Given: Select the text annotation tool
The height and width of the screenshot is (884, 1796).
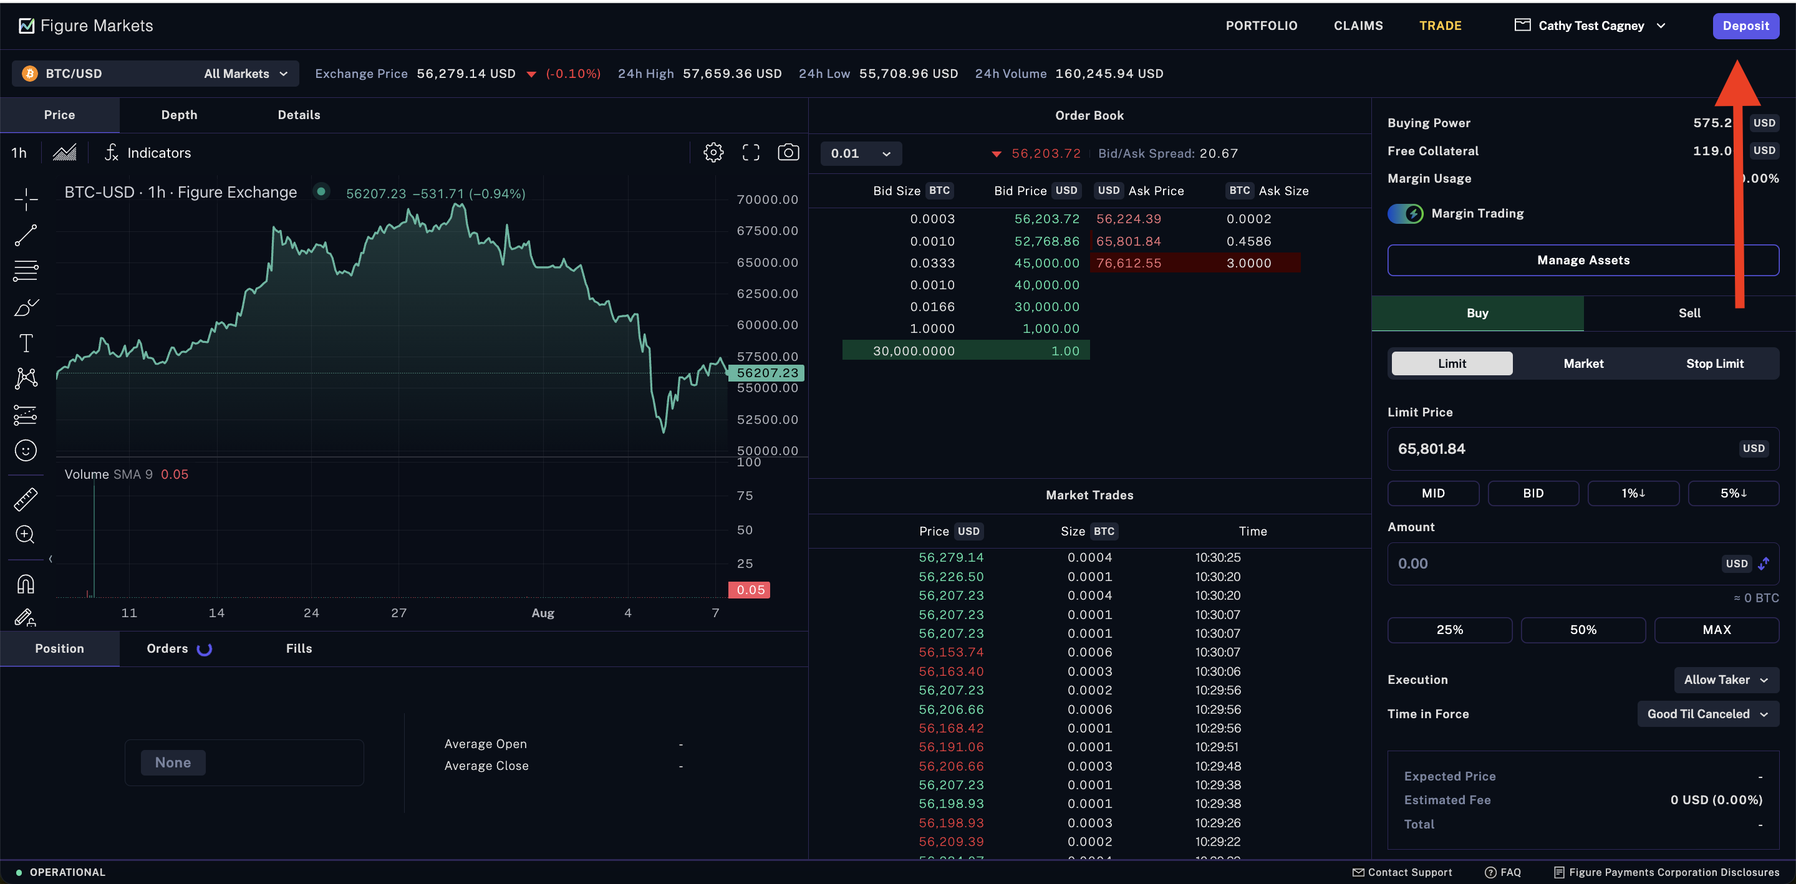Looking at the screenshot, I should point(26,343).
